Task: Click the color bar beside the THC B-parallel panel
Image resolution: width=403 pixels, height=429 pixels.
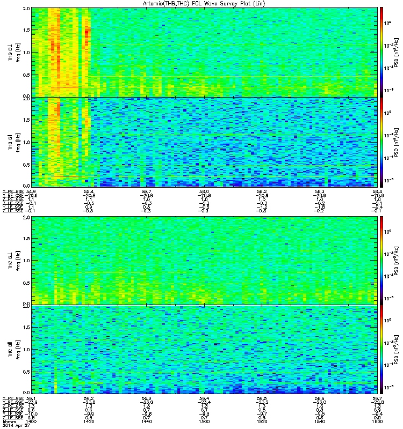Action: coord(382,350)
